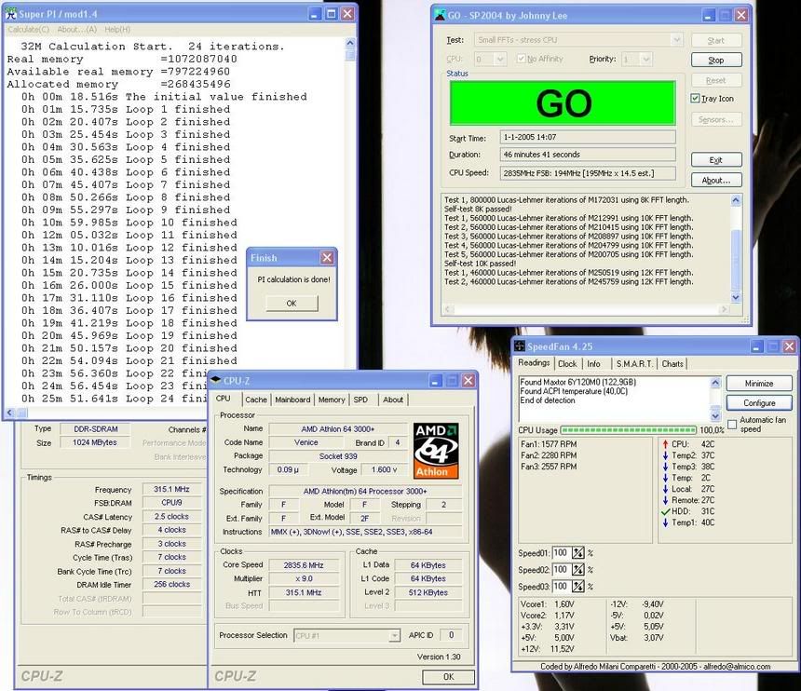Switch to the Clock tab in SpeedFan
801x691 pixels.
coord(567,363)
